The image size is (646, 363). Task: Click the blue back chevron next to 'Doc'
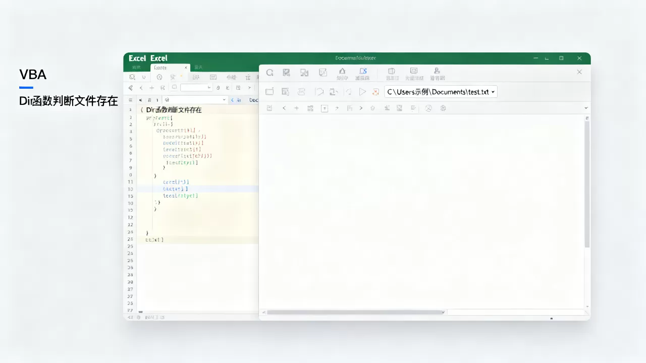pyautogui.click(x=233, y=100)
